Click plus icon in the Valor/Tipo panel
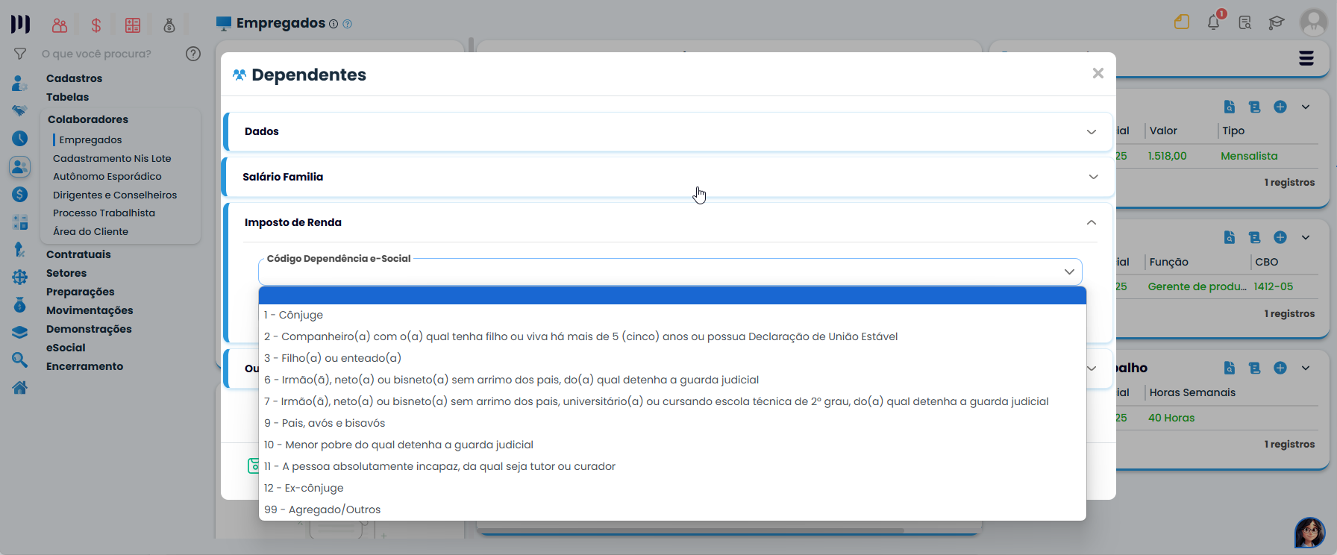 pyautogui.click(x=1280, y=107)
